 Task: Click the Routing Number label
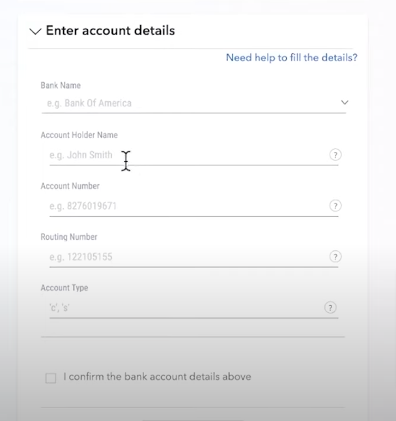[x=68, y=237]
